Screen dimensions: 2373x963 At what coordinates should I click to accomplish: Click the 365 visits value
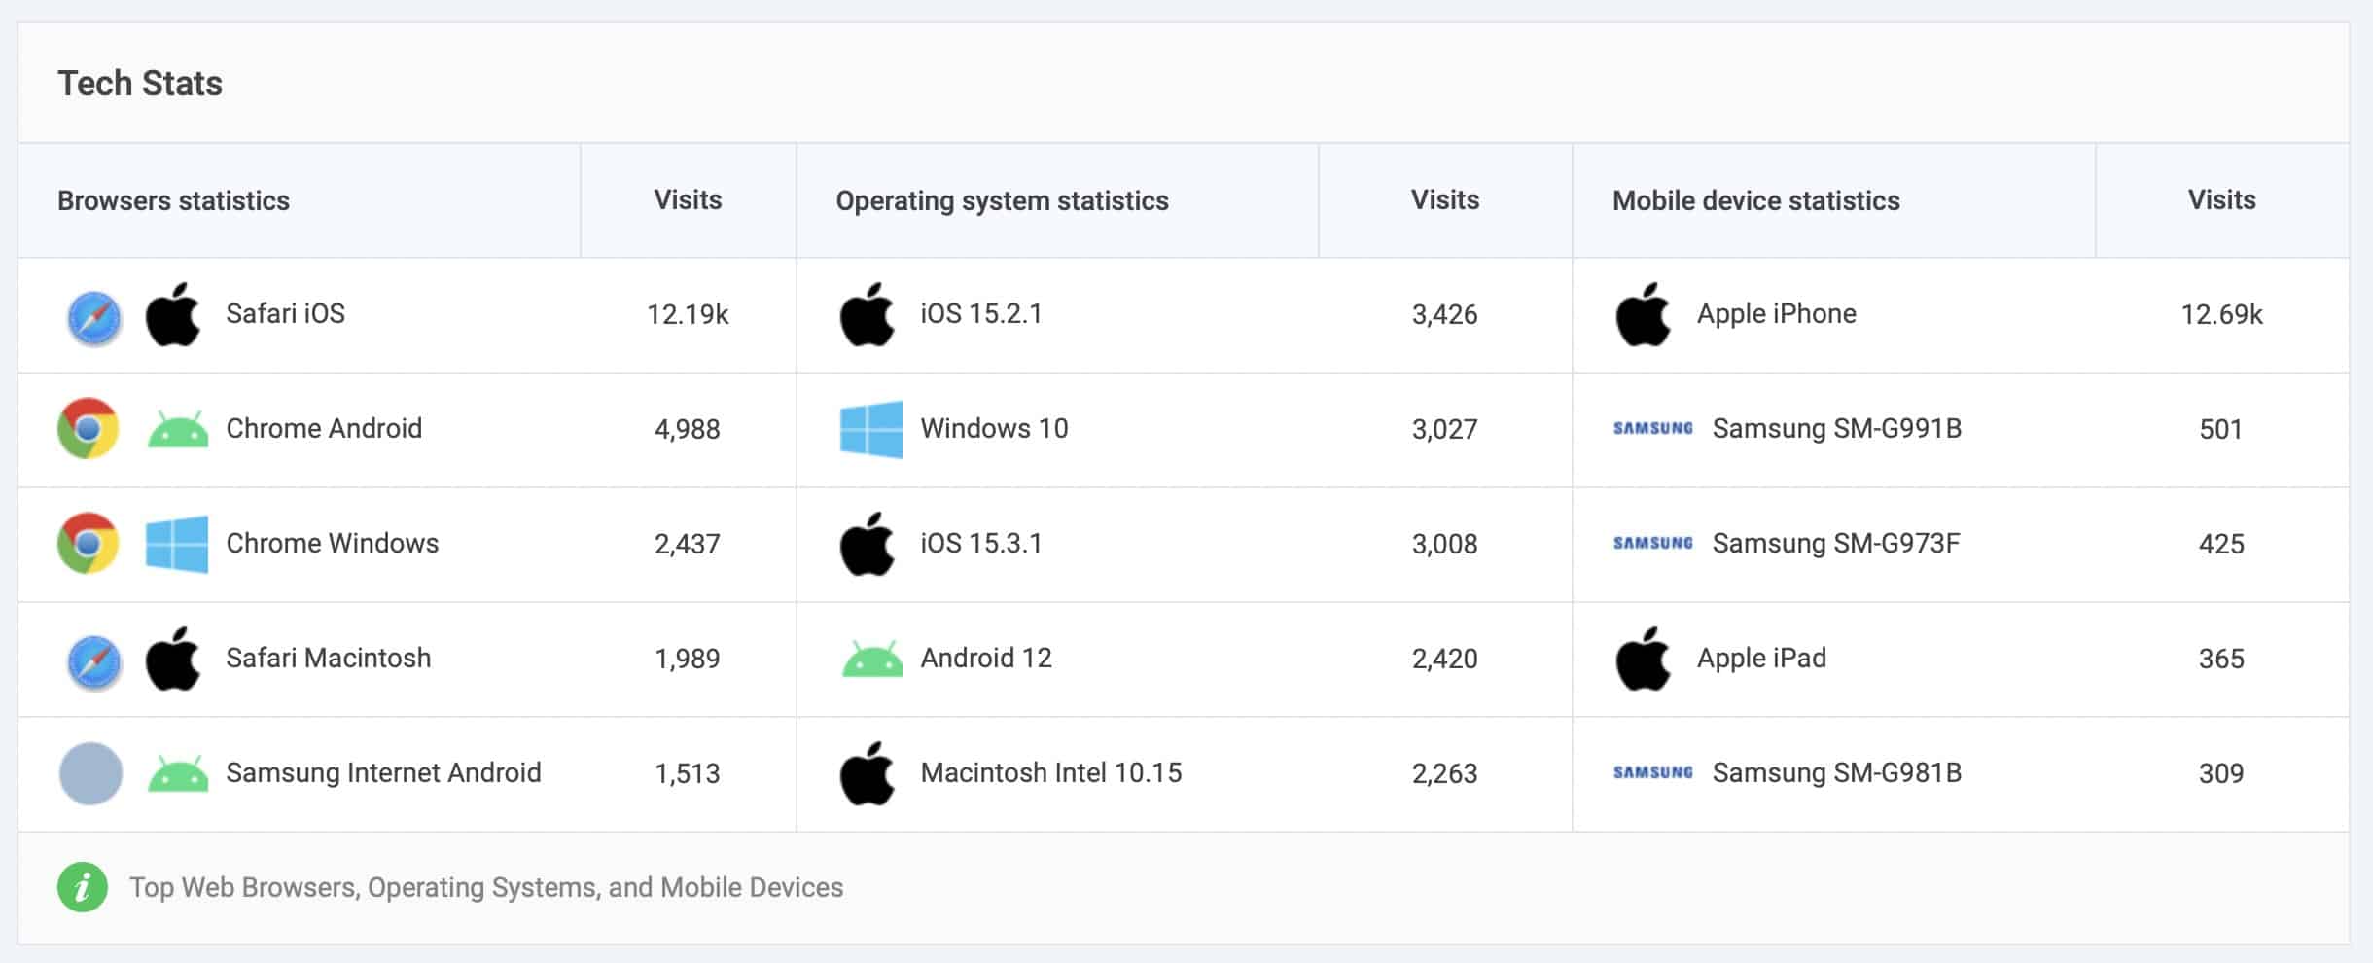2221,659
